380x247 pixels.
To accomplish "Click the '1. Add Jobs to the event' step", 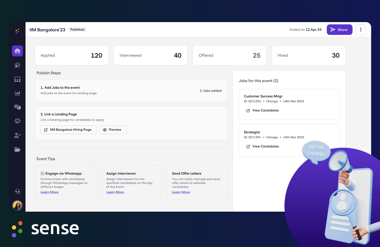I will click(131, 90).
